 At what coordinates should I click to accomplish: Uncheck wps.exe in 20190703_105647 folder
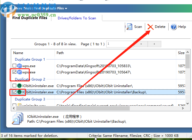15,72
